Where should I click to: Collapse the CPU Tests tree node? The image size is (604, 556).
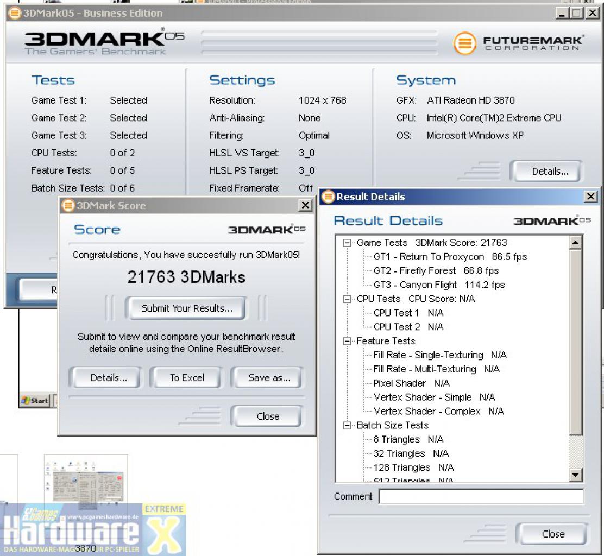347,299
